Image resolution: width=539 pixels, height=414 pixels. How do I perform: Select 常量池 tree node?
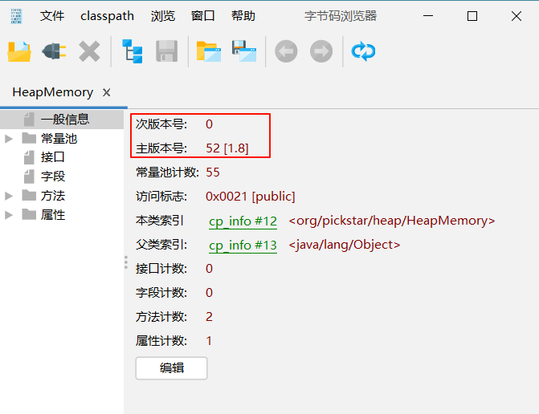click(x=59, y=139)
